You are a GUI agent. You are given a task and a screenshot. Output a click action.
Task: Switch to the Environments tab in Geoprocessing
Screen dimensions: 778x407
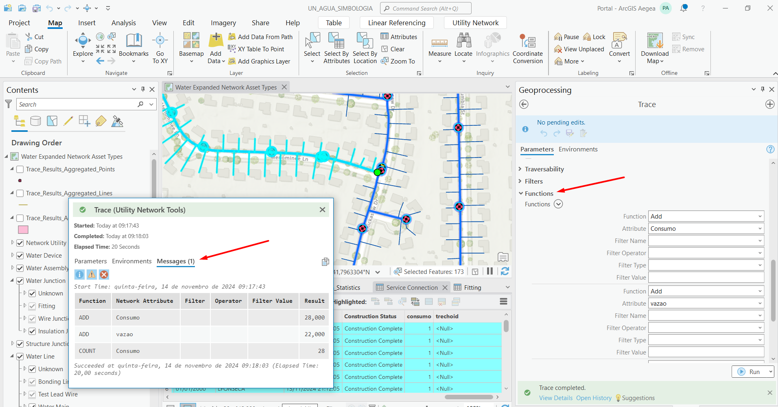point(578,149)
